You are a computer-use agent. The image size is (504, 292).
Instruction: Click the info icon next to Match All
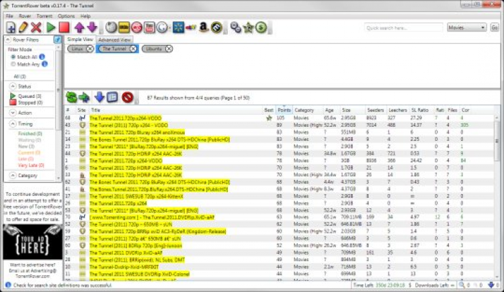[42, 57]
